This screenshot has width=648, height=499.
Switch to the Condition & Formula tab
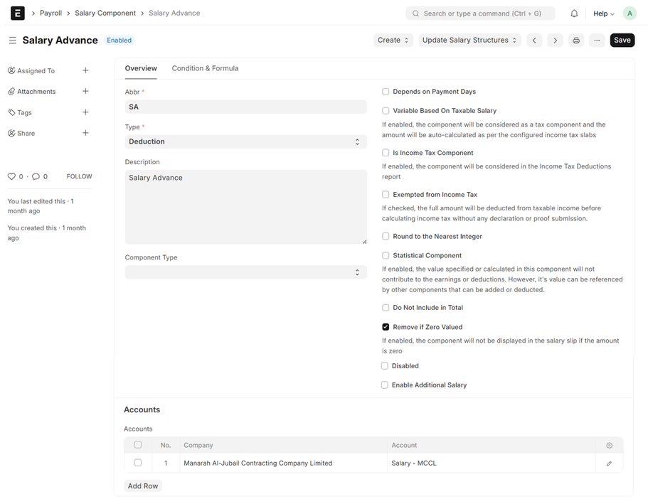[x=205, y=69]
